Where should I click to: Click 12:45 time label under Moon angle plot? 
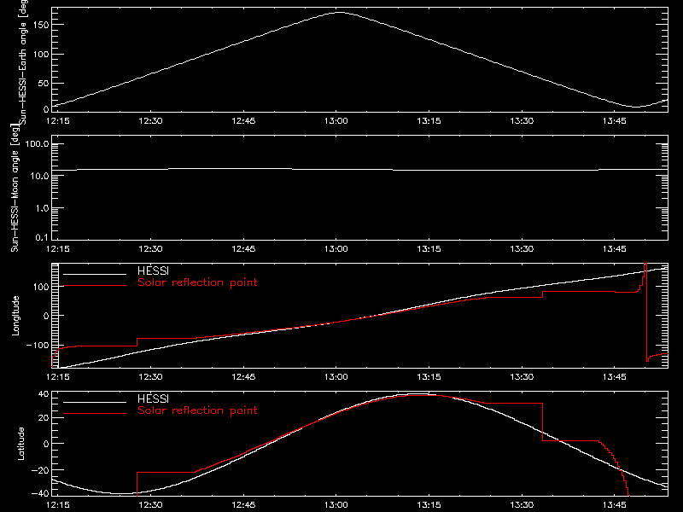243,248
